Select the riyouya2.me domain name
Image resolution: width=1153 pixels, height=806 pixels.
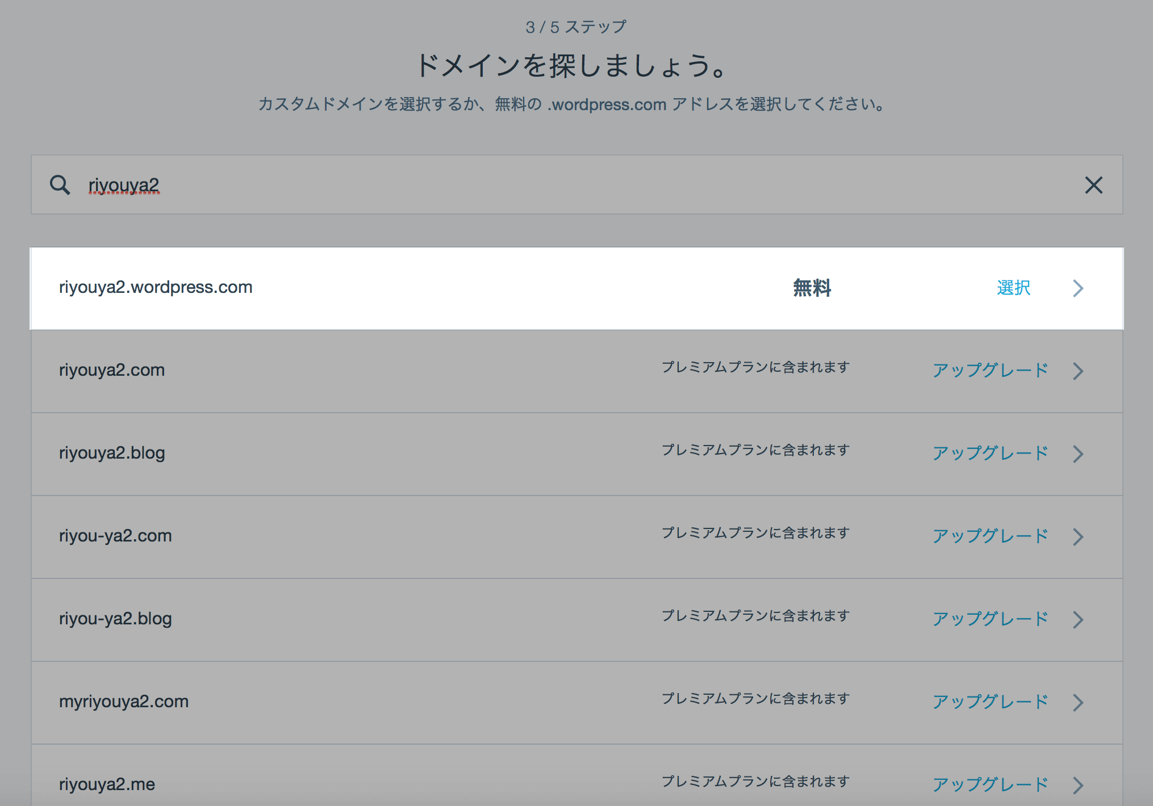click(107, 785)
